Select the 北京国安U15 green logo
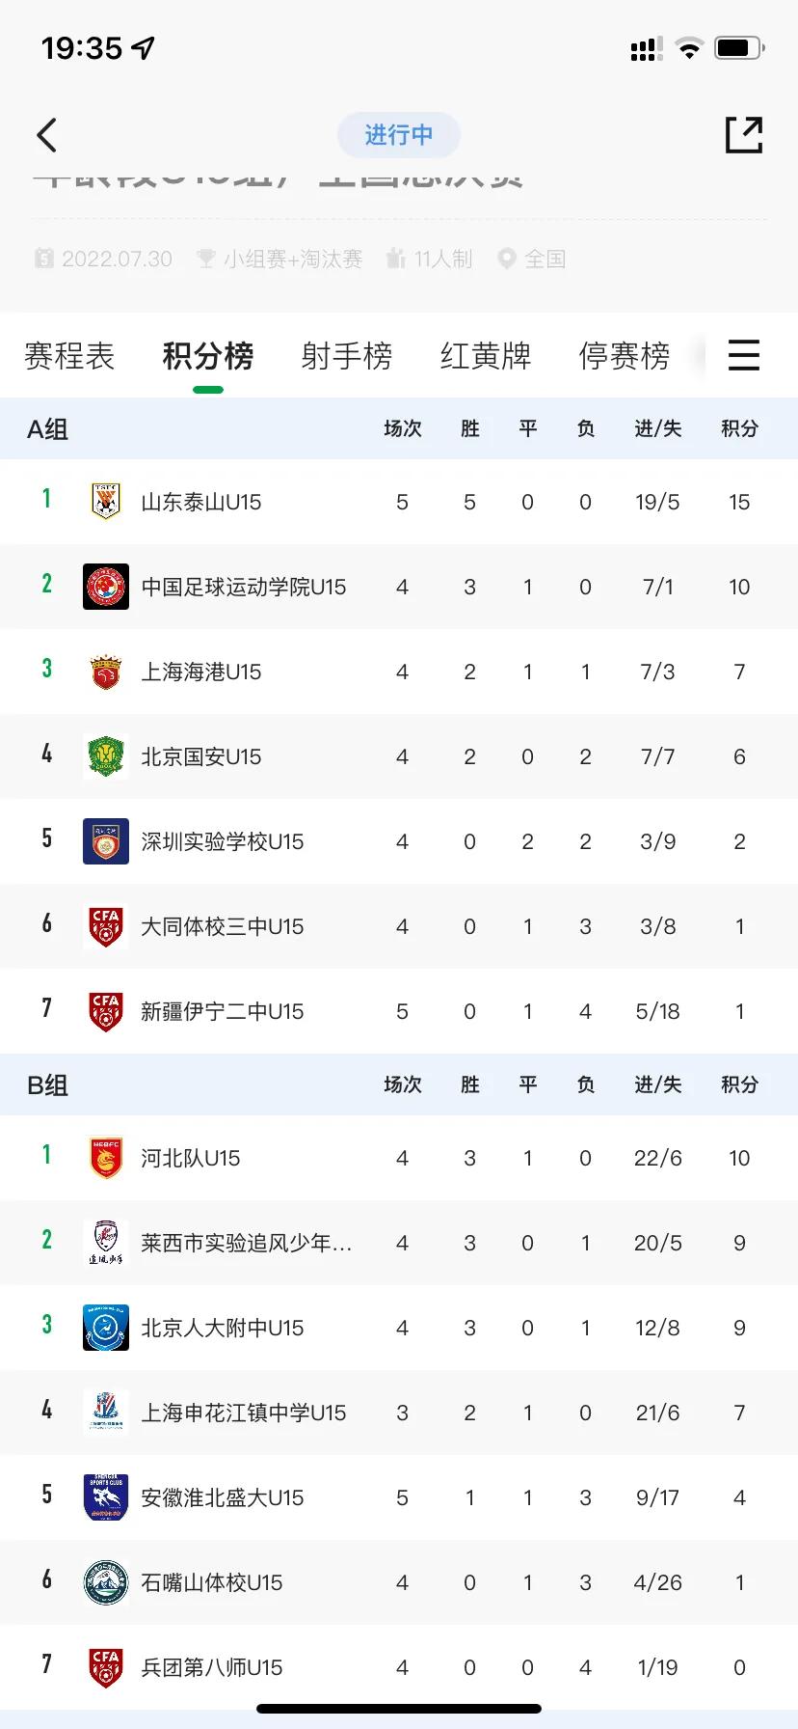 coord(106,755)
